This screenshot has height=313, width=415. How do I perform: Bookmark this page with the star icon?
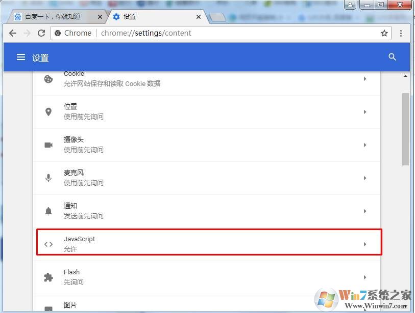click(x=384, y=33)
